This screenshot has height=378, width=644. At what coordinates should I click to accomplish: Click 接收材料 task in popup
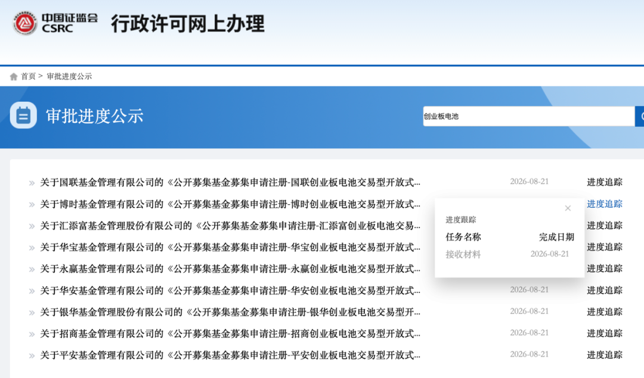tap(463, 255)
